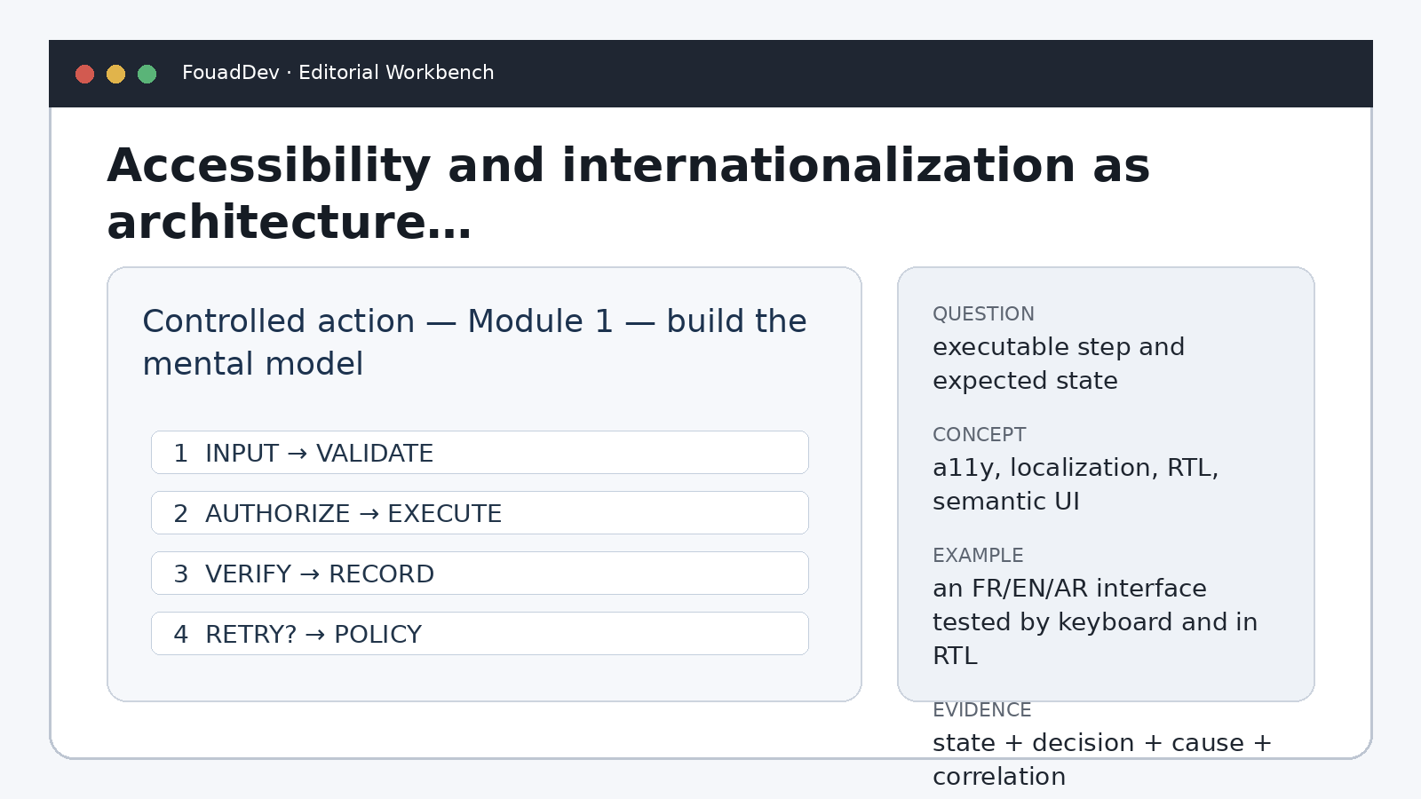Viewport: 1421px width, 799px height.
Task: Click the yellow minimize window dot
Action: pos(116,74)
